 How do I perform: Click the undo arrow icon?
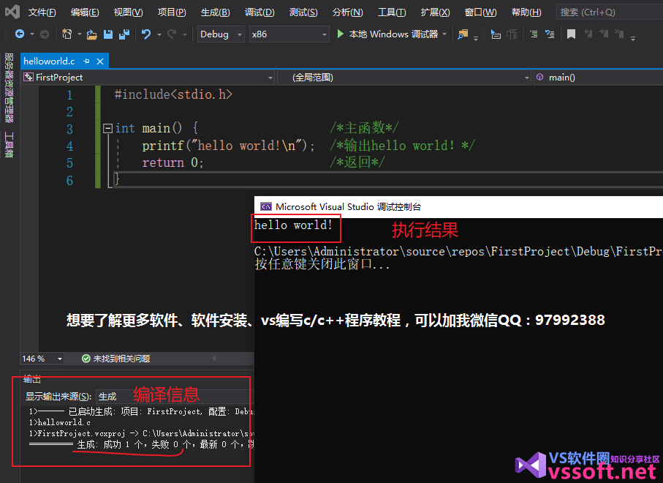tap(146, 34)
